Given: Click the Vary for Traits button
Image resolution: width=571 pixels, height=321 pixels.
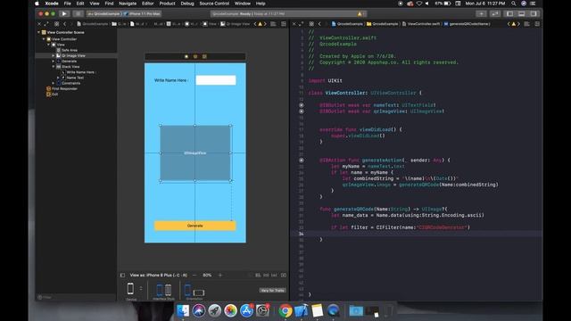Looking at the screenshot, I should coord(272,290).
